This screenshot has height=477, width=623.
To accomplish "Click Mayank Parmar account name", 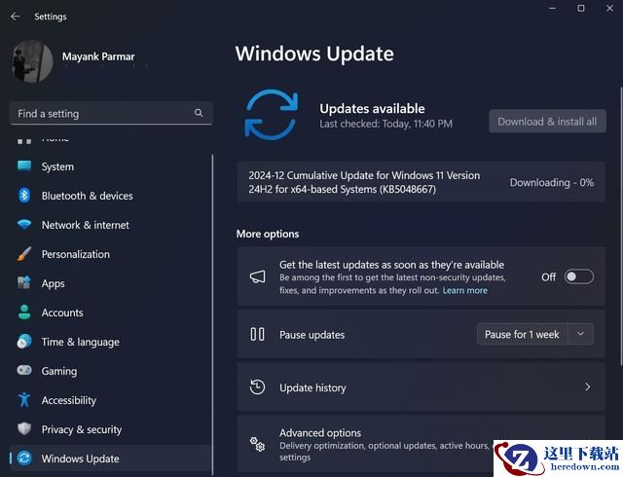I will pyautogui.click(x=98, y=56).
